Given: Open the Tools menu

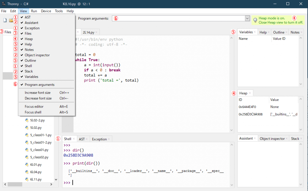Looking at the screenshot, I should [59, 11].
